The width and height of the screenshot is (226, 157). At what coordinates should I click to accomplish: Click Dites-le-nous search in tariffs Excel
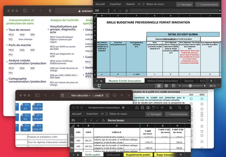pyautogui.click(x=116, y=114)
